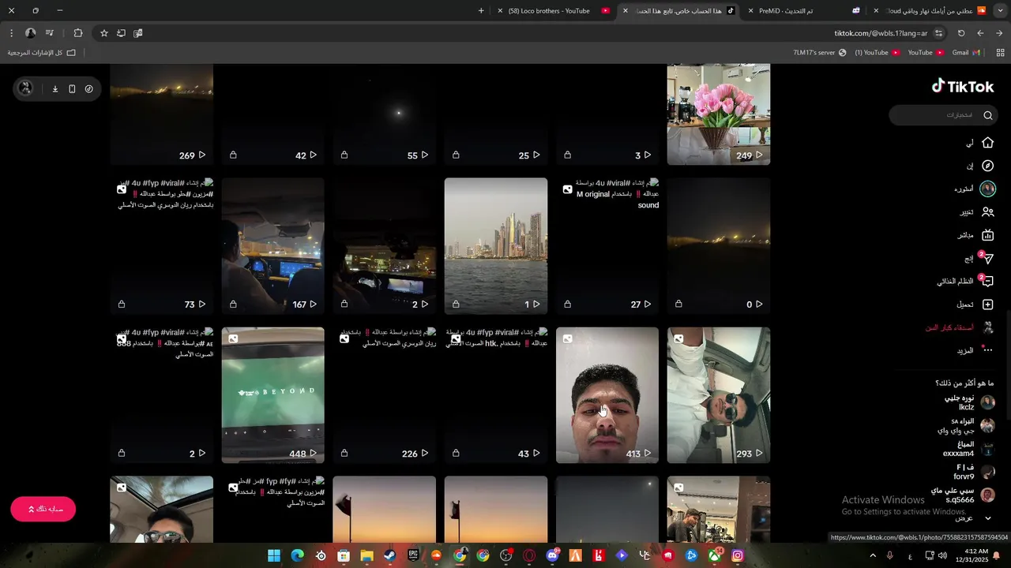The height and width of the screenshot is (568, 1011).
Task: Open Dubai skyline video thumbnail
Action: (x=496, y=246)
